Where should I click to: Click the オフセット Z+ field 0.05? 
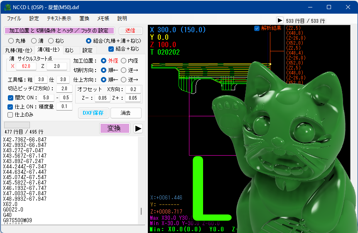coord(133,98)
